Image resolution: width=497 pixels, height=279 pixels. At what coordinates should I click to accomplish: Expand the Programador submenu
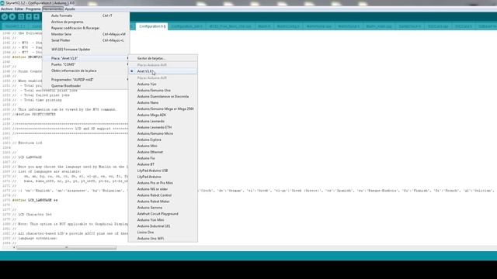[x=86, y=80]
